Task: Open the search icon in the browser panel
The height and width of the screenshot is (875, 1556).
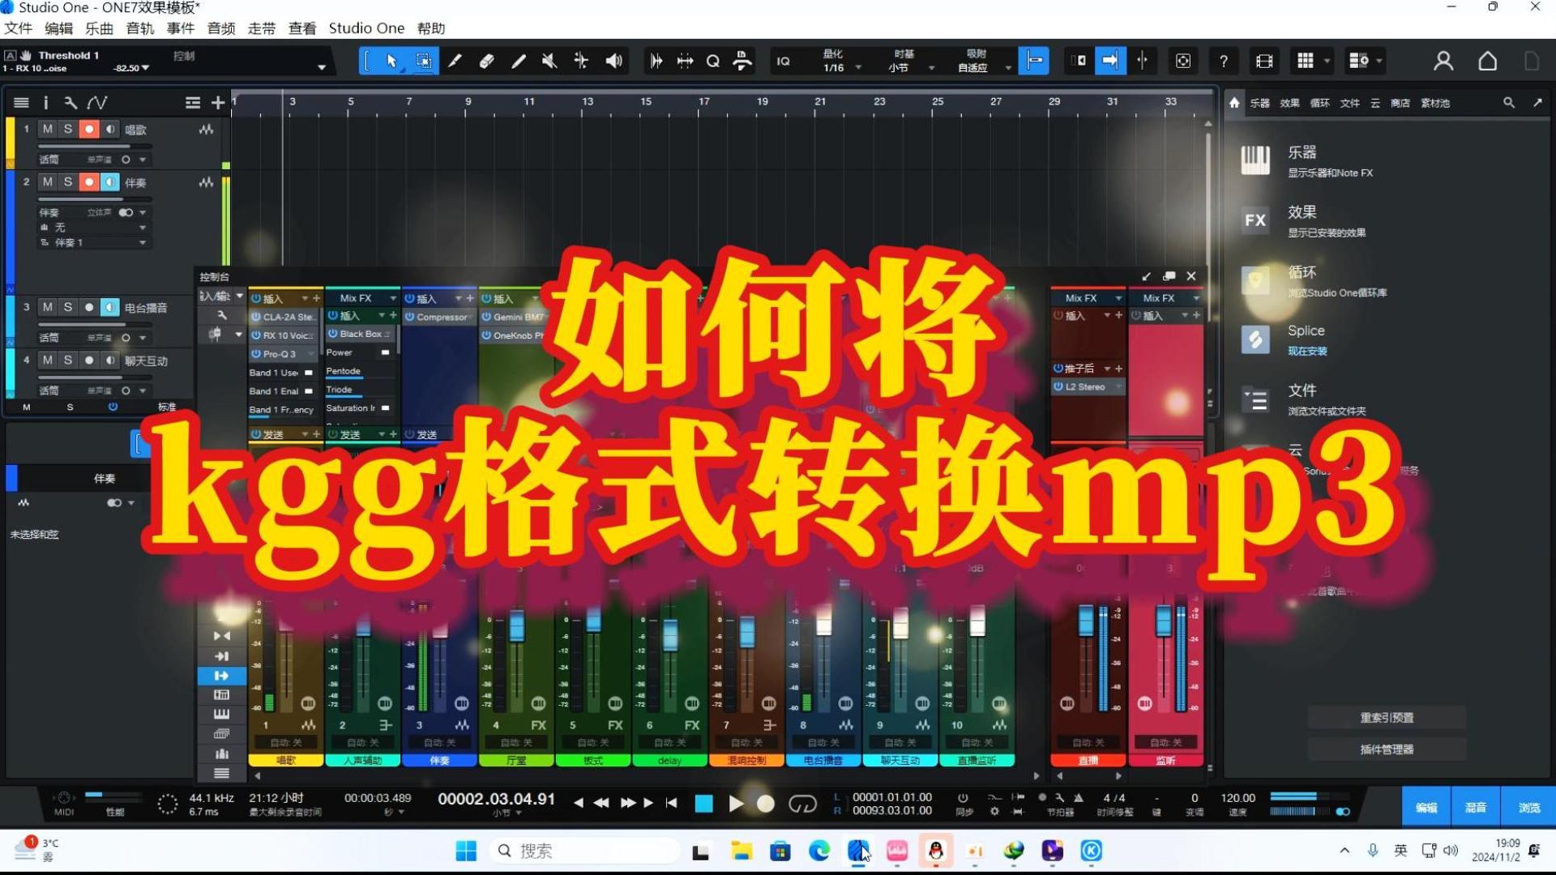Action: click(1509, 103)
